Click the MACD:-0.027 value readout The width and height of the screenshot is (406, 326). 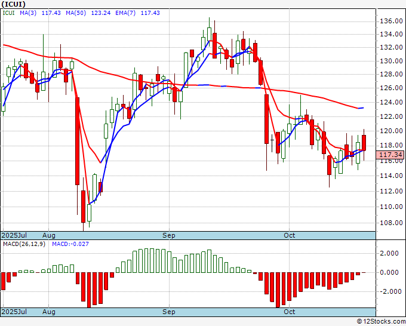point(70,244)
